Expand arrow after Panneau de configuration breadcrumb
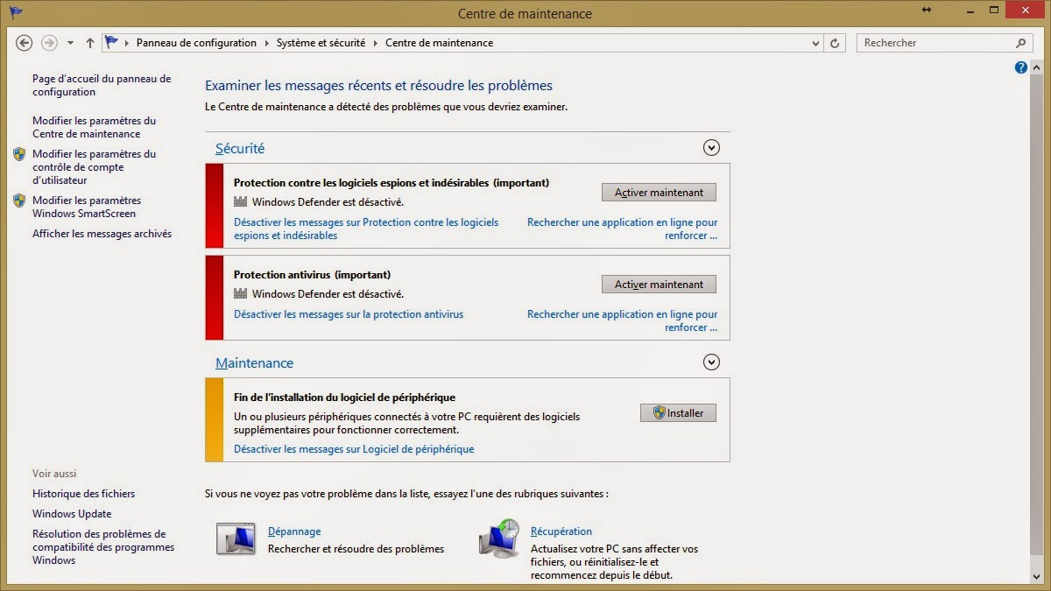This screenshot has width=1051, height=591. click(267, 43)
